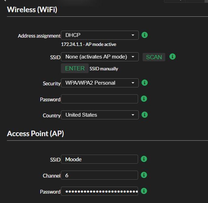Open info icon for AP Password field

(x=144, y=191)
